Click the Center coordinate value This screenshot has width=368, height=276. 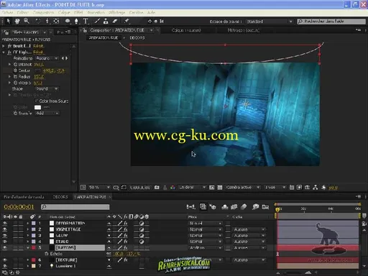point(54,70)
